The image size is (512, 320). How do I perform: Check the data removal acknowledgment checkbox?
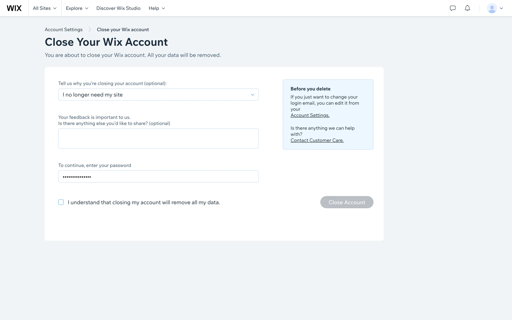(61, 202)
